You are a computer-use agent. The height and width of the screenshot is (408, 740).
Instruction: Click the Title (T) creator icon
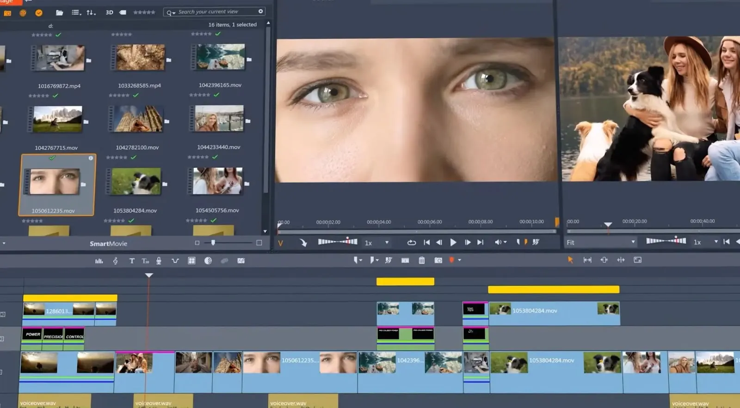pyautogui.click(x=132, y=261)
